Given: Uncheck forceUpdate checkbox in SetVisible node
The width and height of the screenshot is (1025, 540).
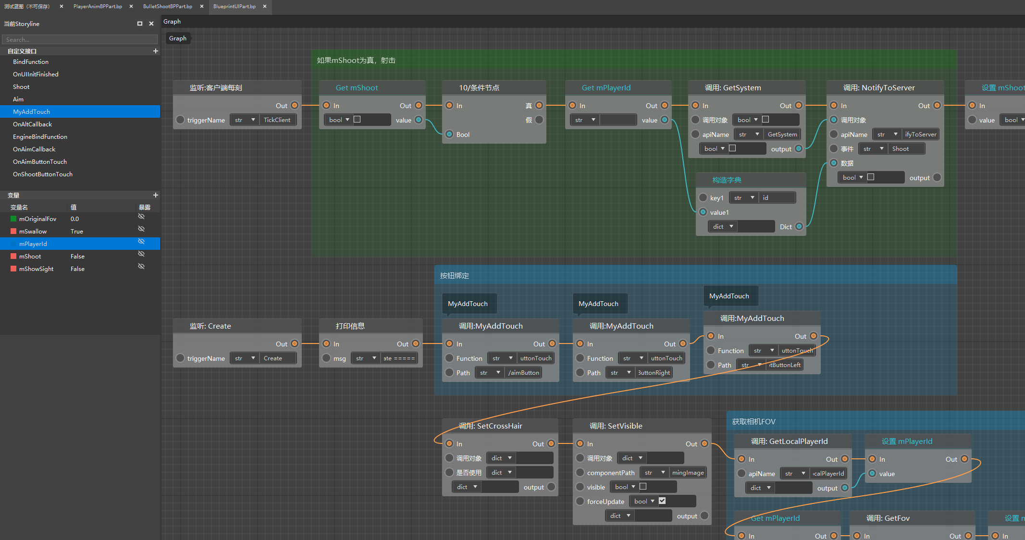Looking at the screenshot, I should pos(662,501).
